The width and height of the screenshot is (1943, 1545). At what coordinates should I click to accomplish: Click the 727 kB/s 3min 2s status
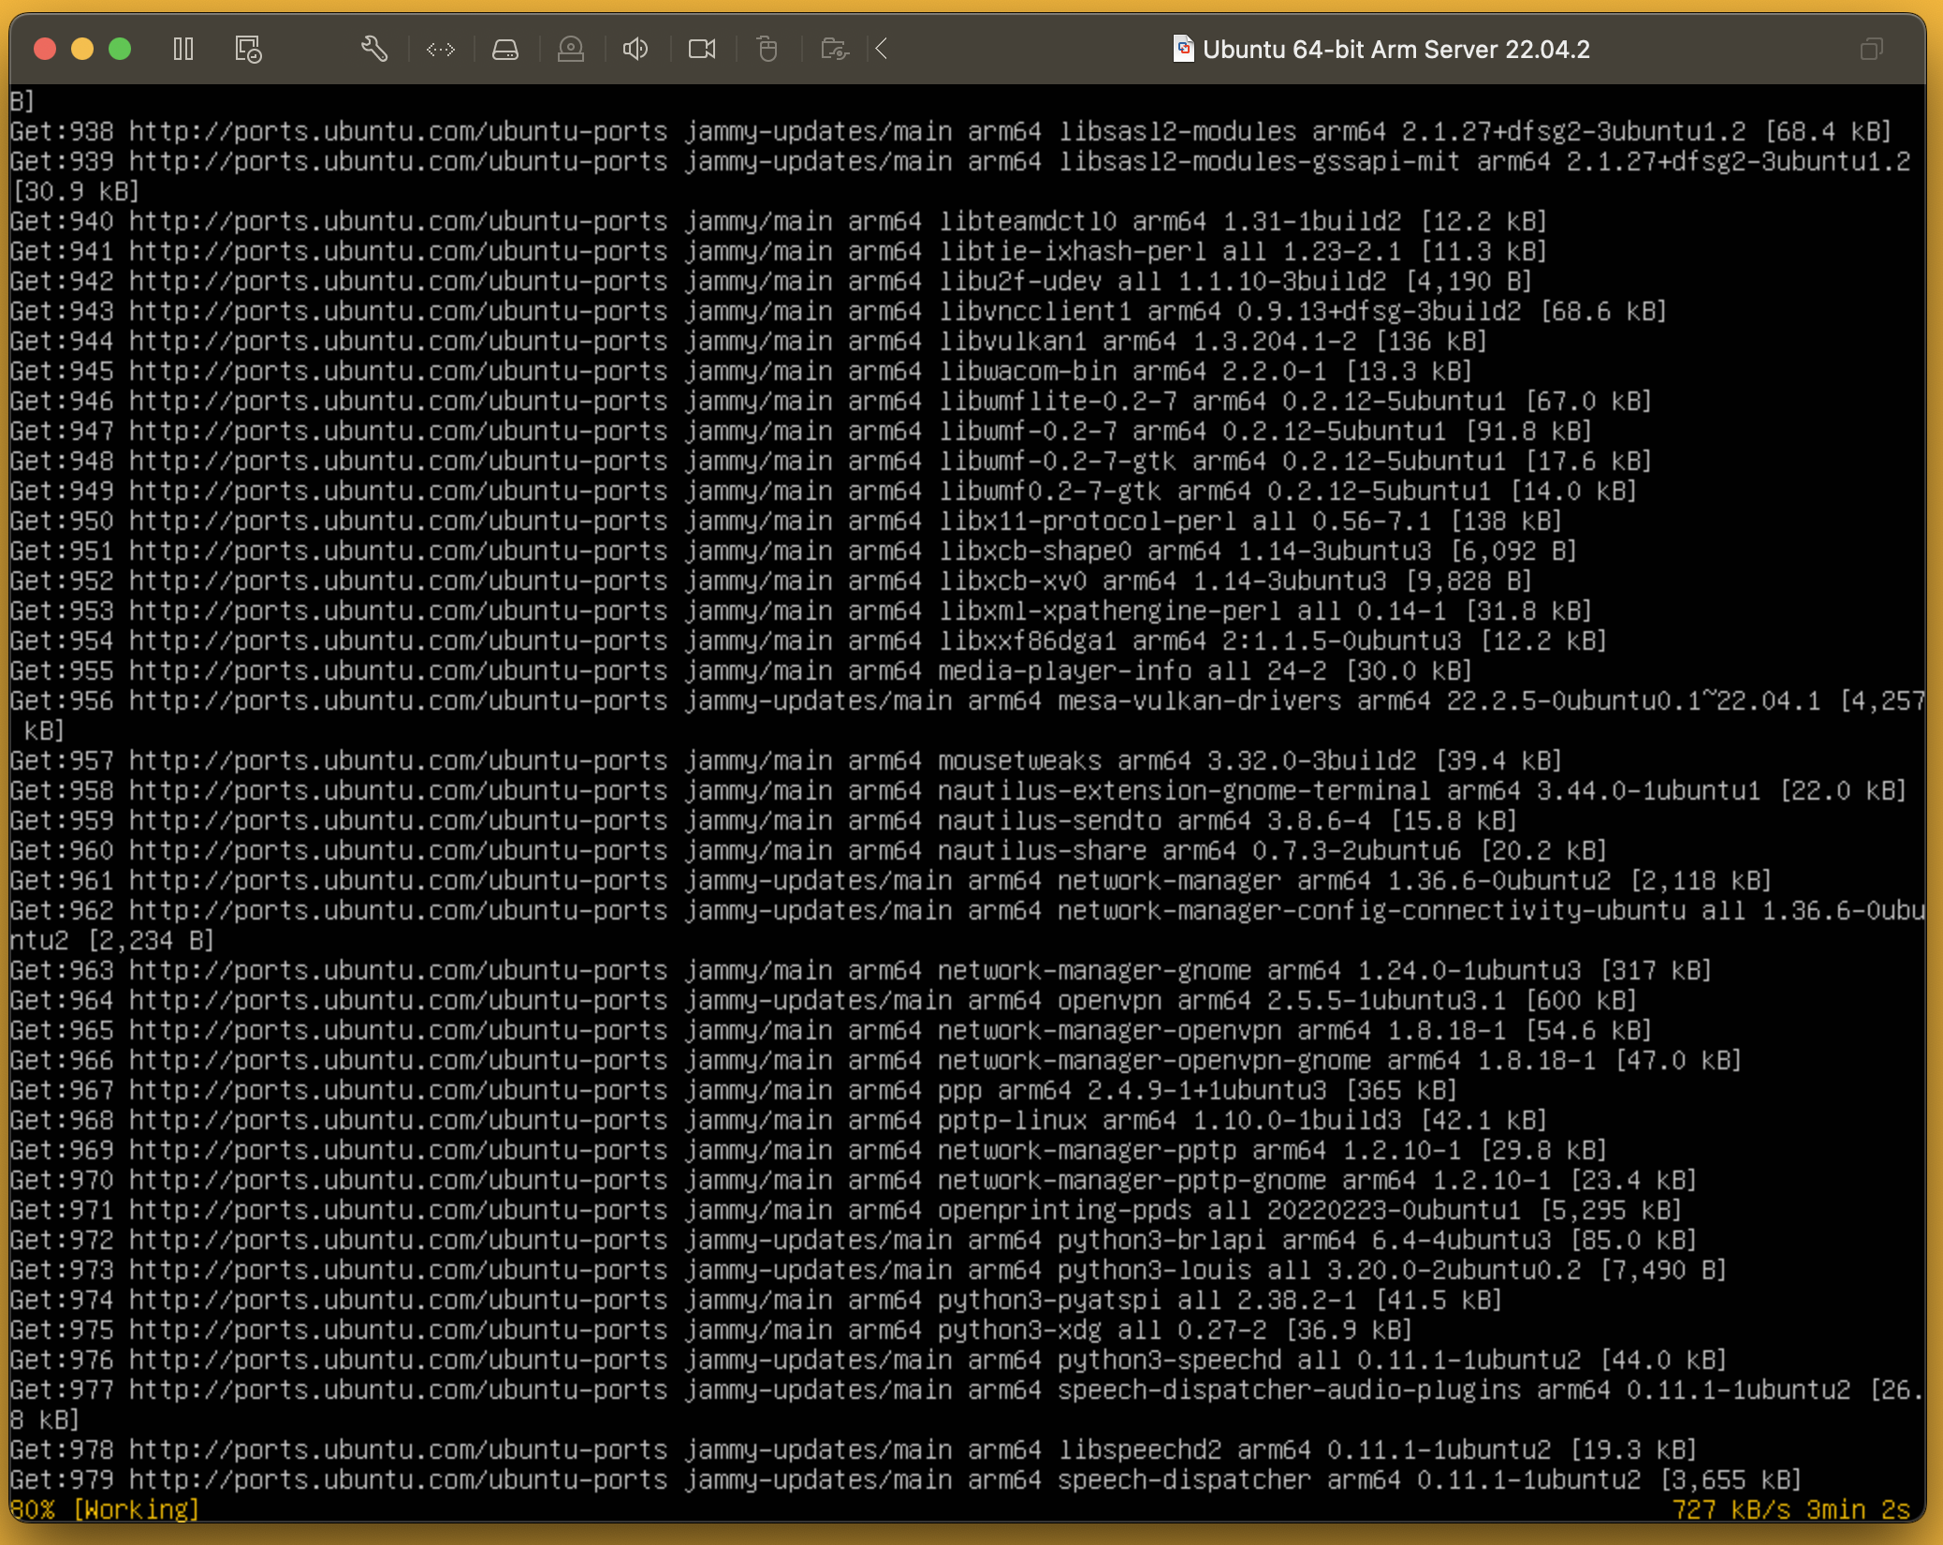pos(1790,1509)
